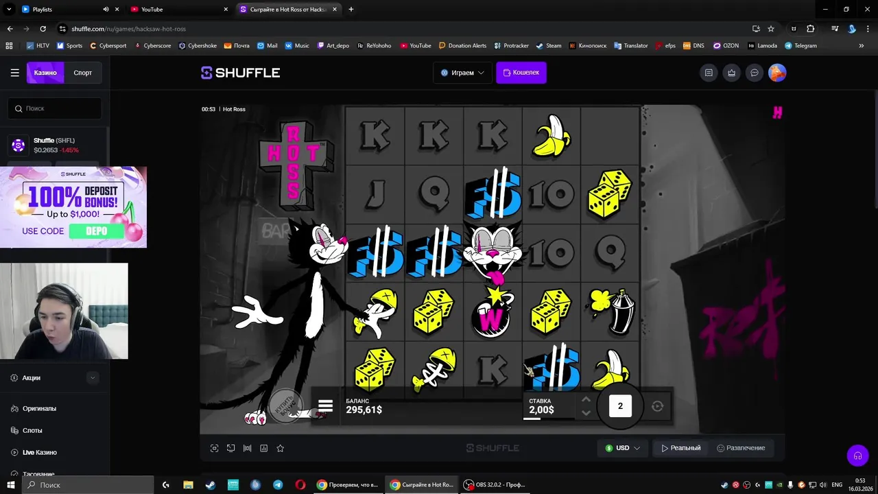Screen dimensions: 878x494
Task: Open the user profile avatar
Action: (x=777, y=73)
